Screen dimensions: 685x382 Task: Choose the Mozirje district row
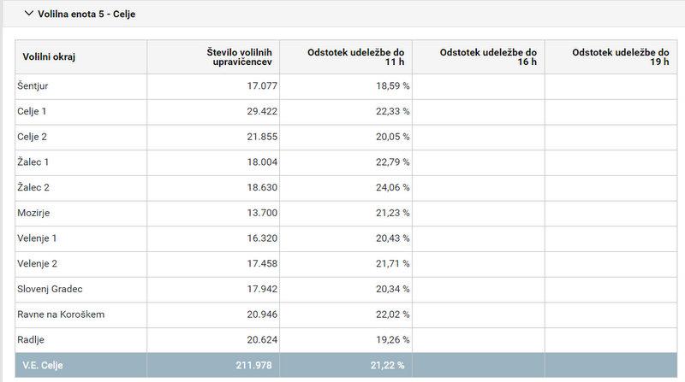coord(33,213)
